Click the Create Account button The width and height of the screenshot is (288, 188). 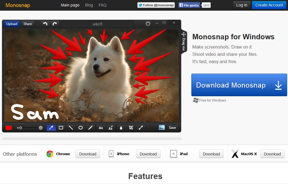click(269, 5)
